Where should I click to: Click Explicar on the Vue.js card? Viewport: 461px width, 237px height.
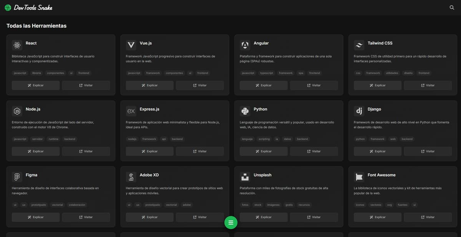click(150, 85)
